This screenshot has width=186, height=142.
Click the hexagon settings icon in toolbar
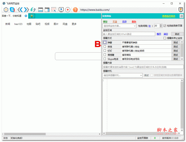pos(6,10)
